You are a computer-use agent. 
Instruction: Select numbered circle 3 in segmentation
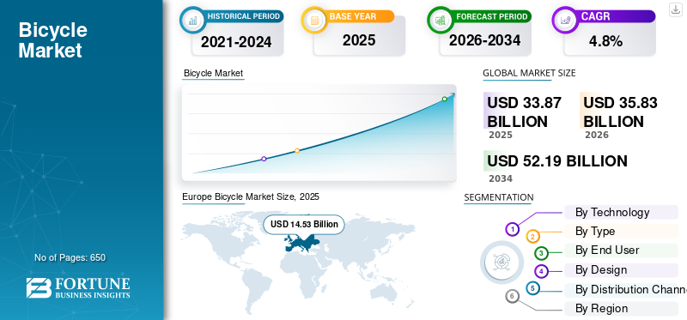pyautogui.click(x=542, y=252)
